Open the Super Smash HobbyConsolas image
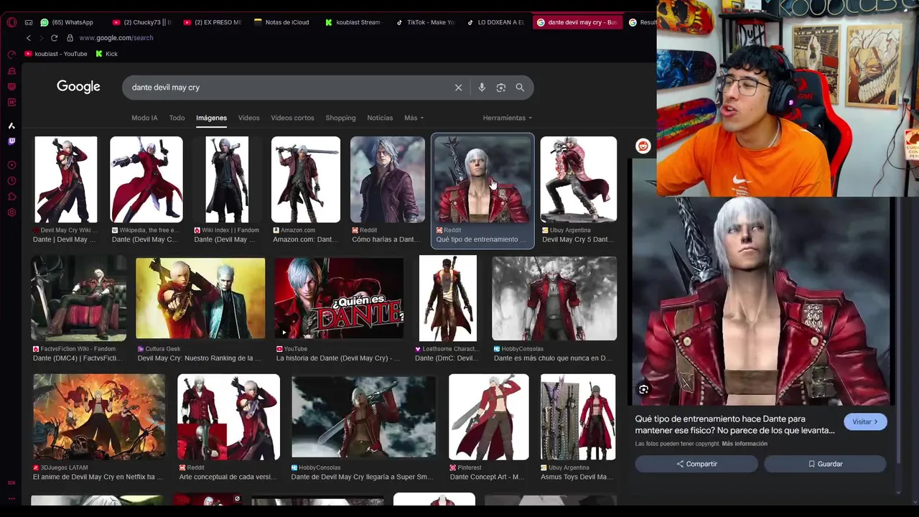The image size is (919, 517). point(363,417)
